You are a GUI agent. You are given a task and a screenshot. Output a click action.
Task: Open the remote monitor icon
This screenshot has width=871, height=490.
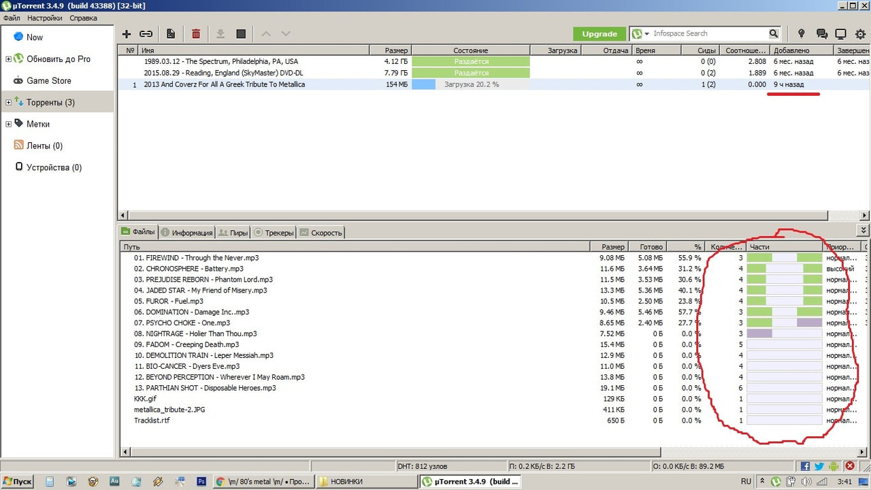[x=840, y=33]
